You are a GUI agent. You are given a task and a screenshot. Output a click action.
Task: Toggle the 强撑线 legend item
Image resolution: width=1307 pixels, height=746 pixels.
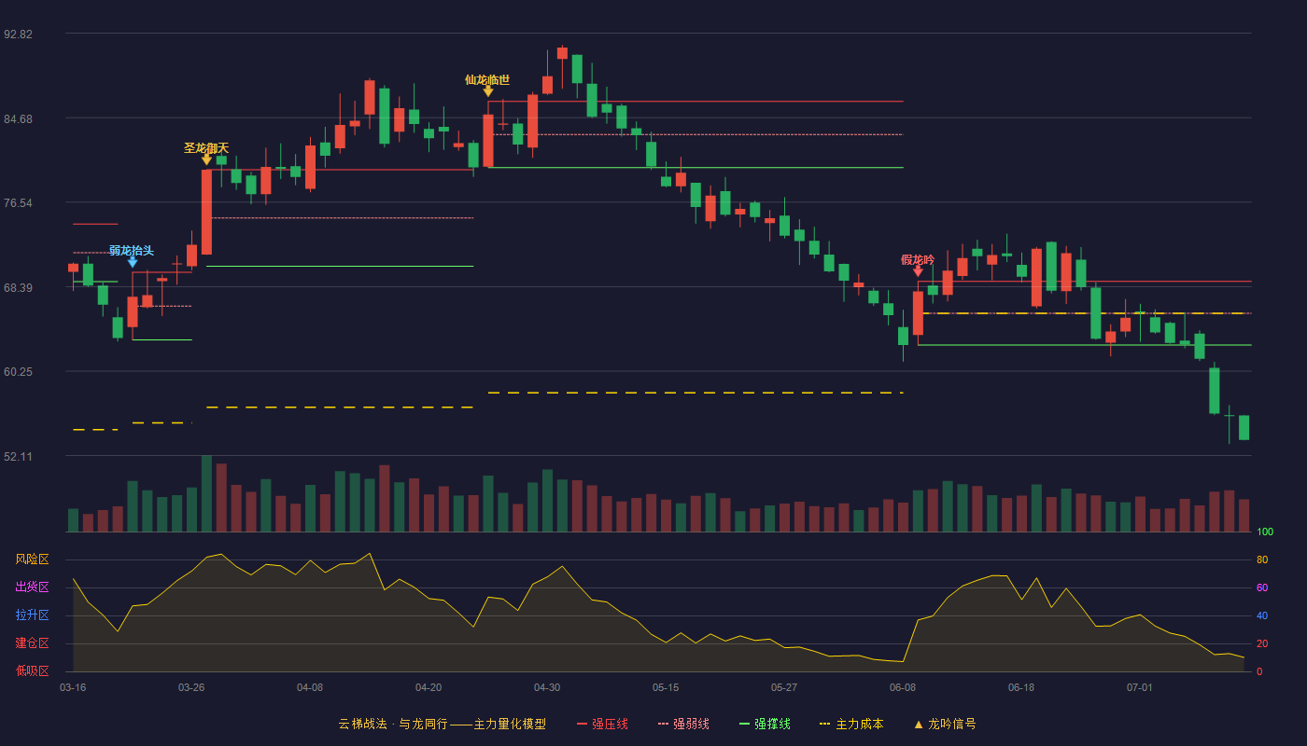point(765,724)
